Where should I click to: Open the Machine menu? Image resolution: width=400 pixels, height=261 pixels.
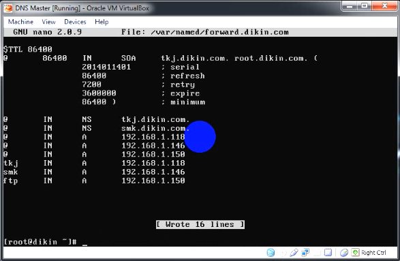click(20, 22)
